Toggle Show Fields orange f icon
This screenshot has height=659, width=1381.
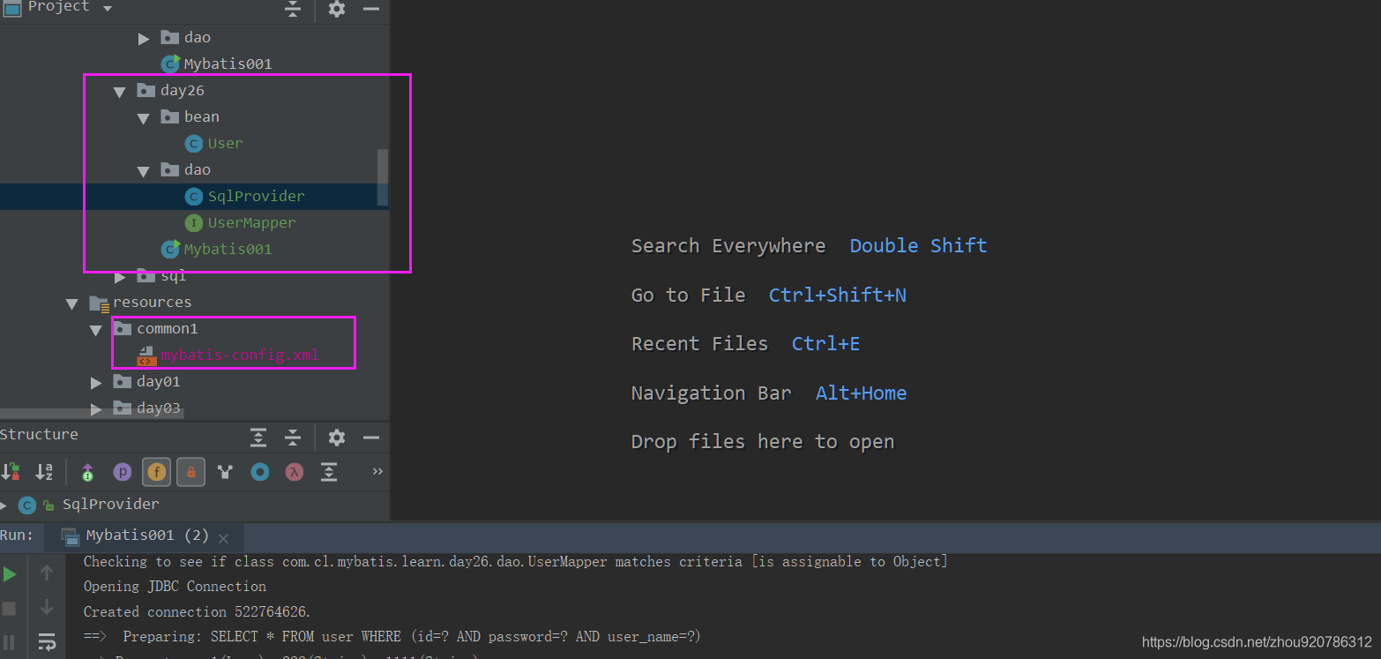(x=157, y=472)
